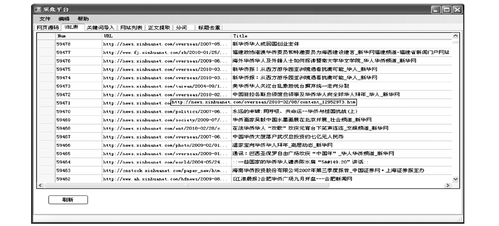Open the 编辑 menu
This screenshot has height=226, width=499.
(64, 19)
